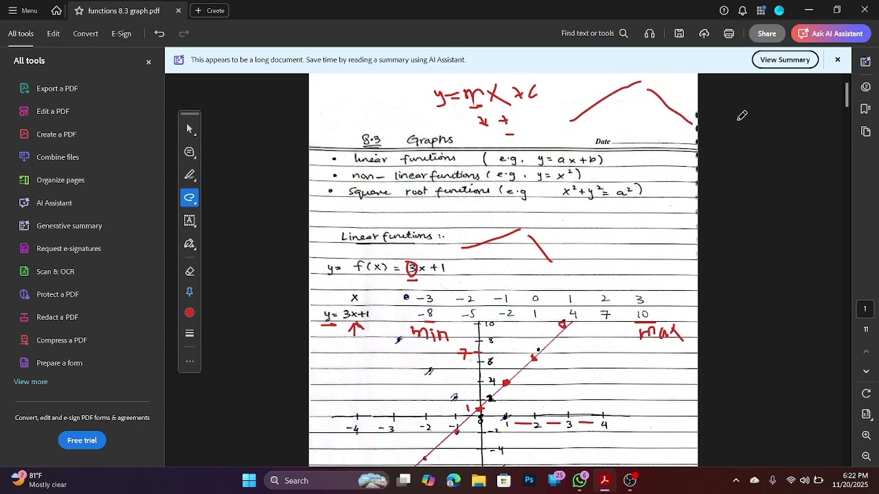This screenshot has height=494, width=879.
Task: Open the Menu hamburger
Action: click(23, 10)
